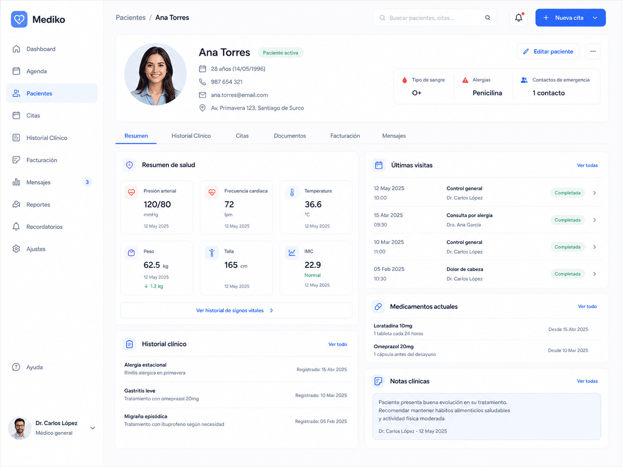Open Mensajes in the sidebar
The height and width of the screenshot is (467, 622).
click(52, 182)
